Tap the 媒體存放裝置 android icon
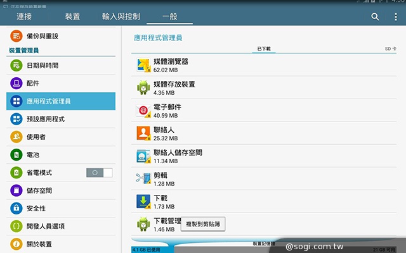406x253 pixels. tap(143, 88)
